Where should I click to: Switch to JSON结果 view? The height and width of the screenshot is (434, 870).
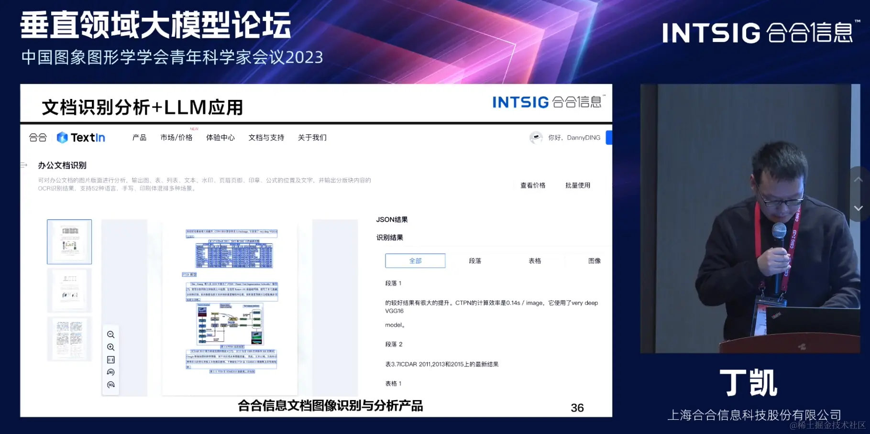392,220
